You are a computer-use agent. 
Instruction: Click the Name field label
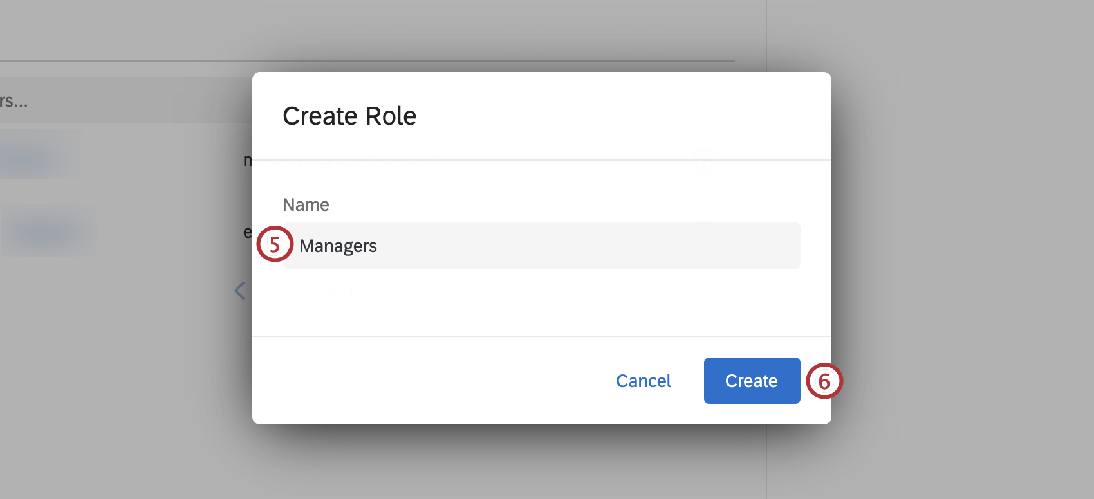click(306, 204)
